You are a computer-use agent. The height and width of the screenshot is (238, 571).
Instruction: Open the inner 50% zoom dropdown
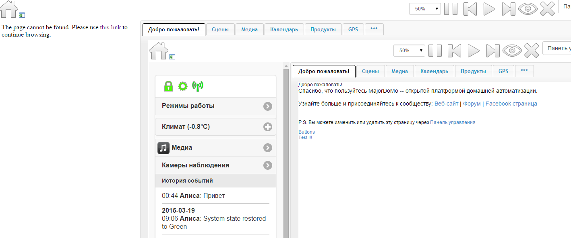point(410,51)
